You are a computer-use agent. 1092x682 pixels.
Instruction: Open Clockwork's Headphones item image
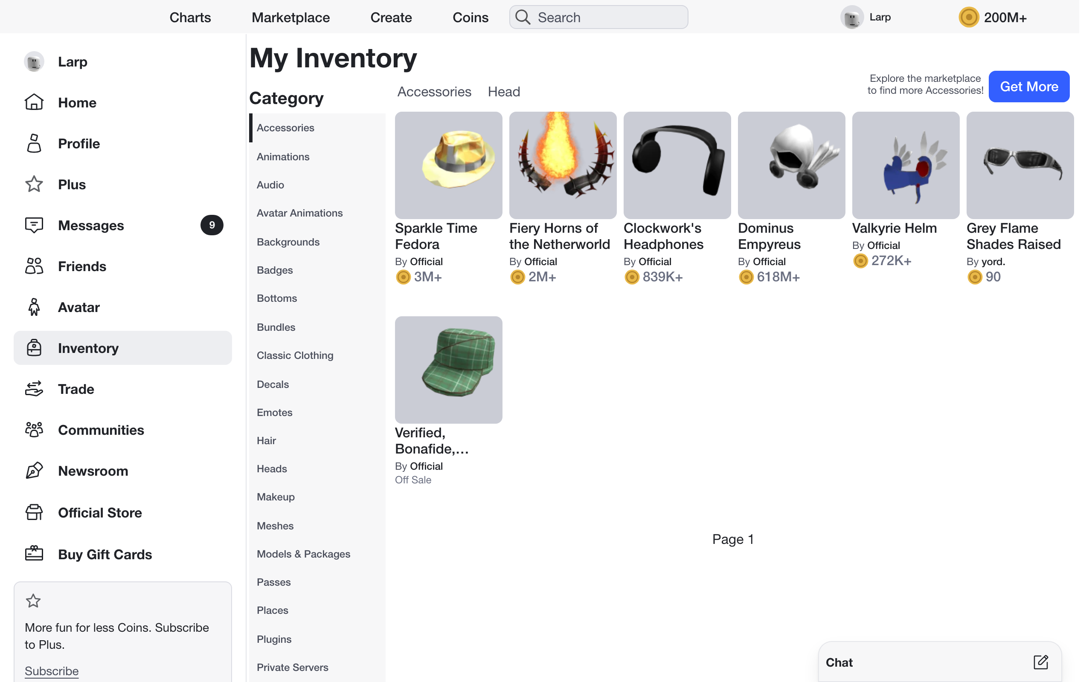pos(677,165)
